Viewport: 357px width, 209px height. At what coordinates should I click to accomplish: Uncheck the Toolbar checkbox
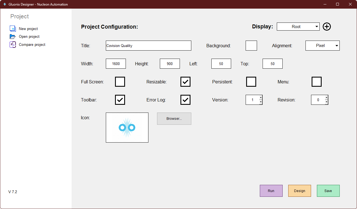click(x=120, y=100)
